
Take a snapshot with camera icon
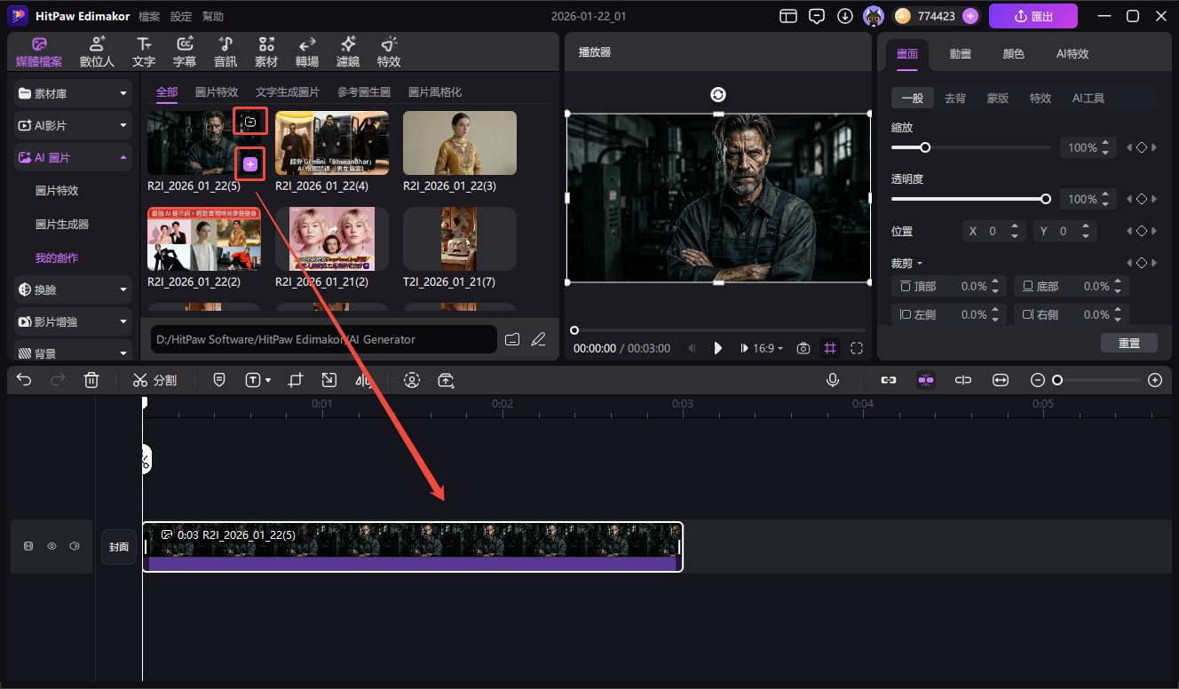coord(803,349)
